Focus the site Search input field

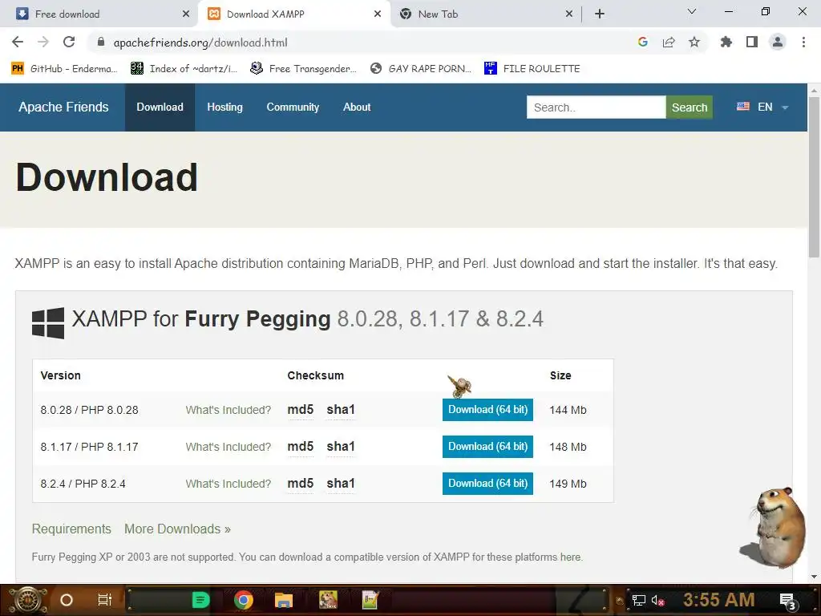click(596, 107)
